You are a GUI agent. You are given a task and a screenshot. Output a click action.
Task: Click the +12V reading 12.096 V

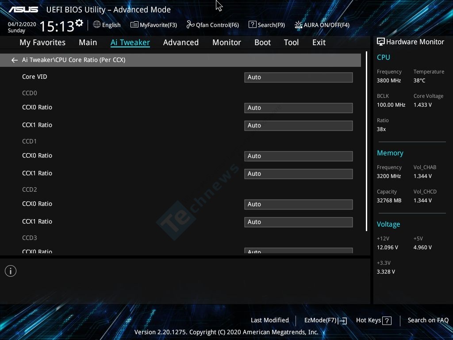(387, 247)
